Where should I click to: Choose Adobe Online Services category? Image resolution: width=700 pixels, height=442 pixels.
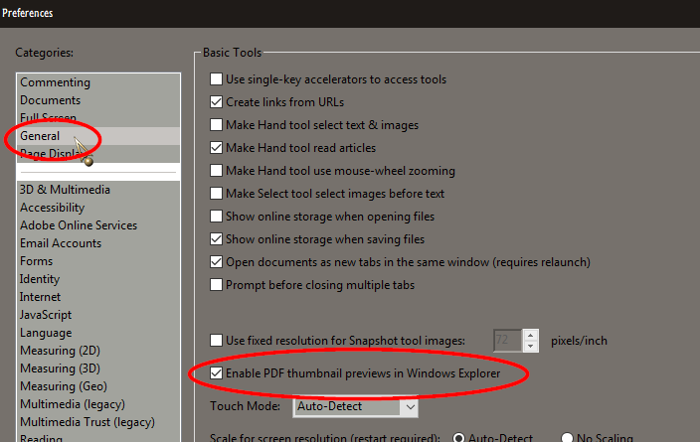click(98, 225)
